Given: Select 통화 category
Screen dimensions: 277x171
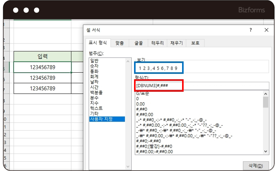Looking at the screenshot, I should click(95, 71).
